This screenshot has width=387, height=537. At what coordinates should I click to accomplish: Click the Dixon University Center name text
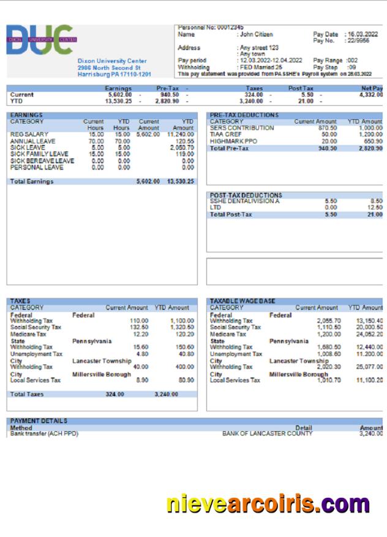click(112, 61)
